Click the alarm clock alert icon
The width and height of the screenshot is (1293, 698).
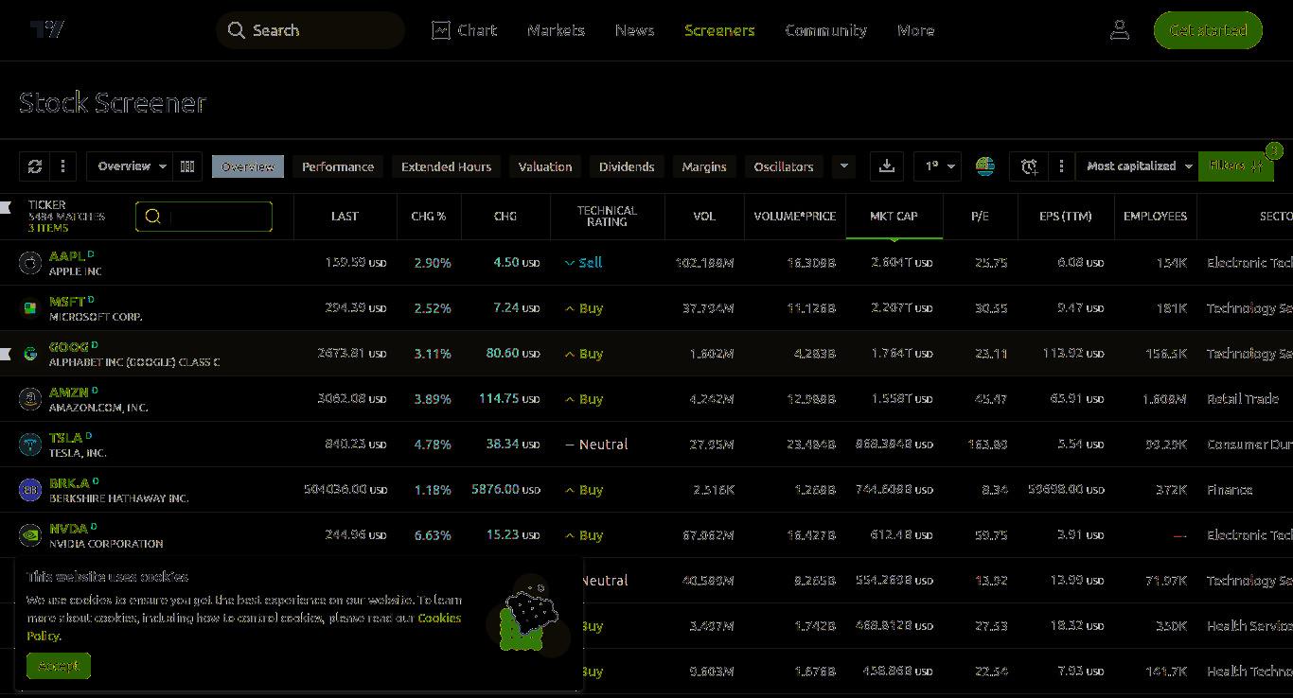coord(1029,166)
